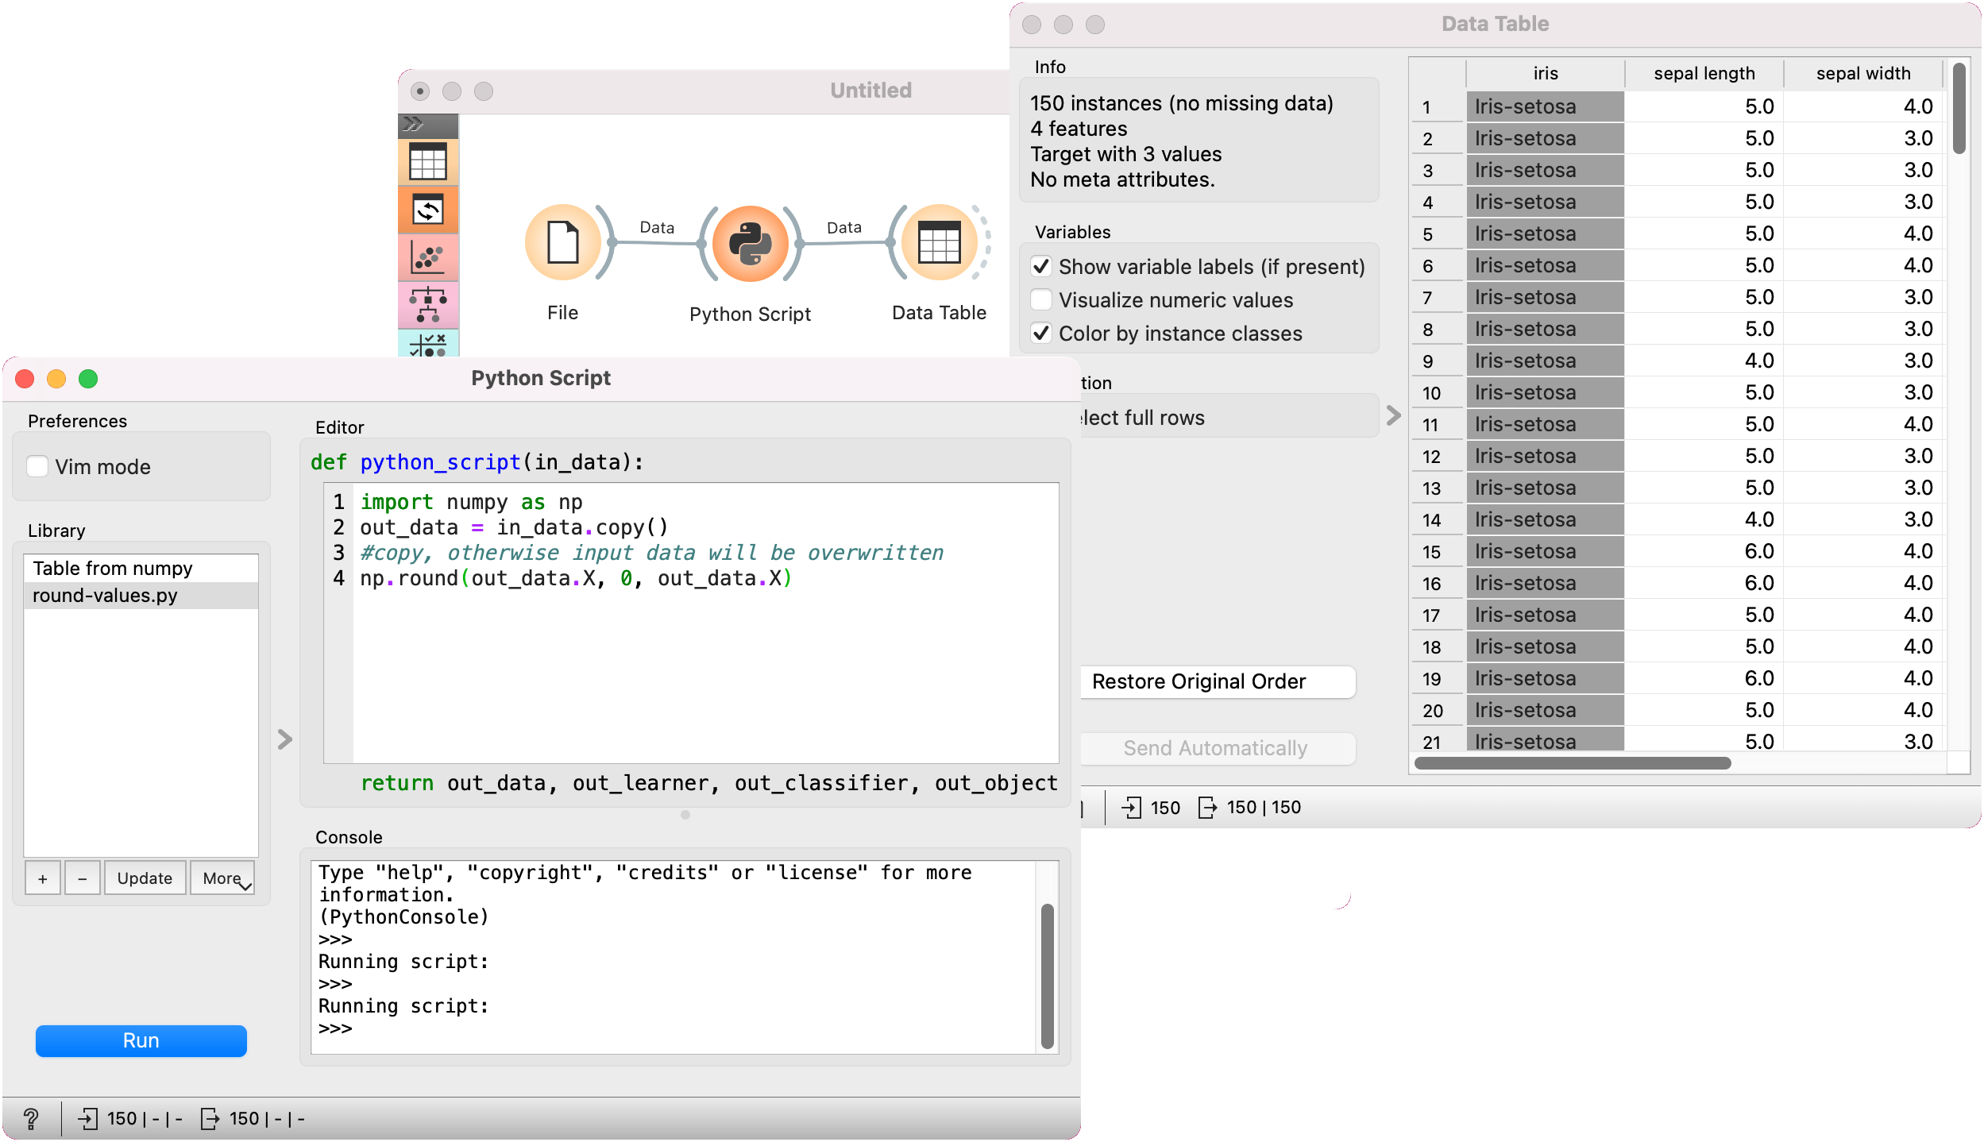Click the File widget node on canvas

(x=562, y=243)
